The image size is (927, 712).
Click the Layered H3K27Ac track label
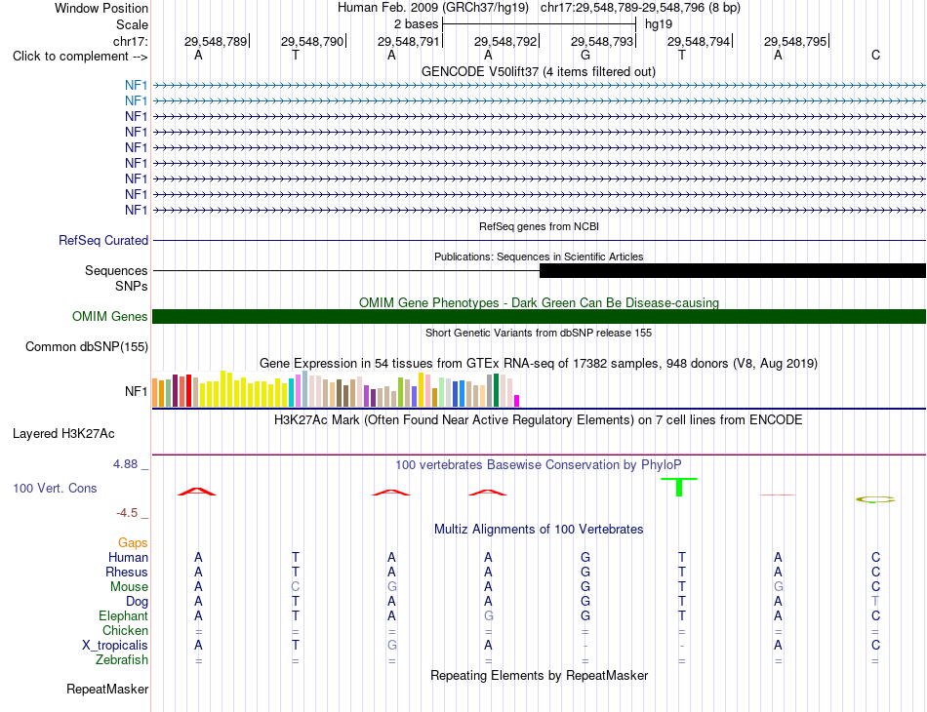click(x=63, y=434)
